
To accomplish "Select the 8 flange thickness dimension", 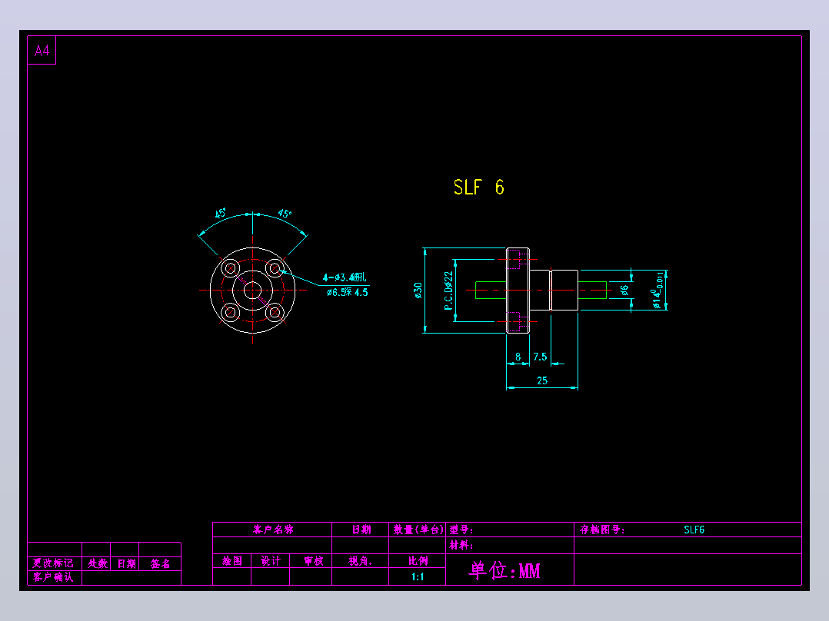I will pos(518,357).
